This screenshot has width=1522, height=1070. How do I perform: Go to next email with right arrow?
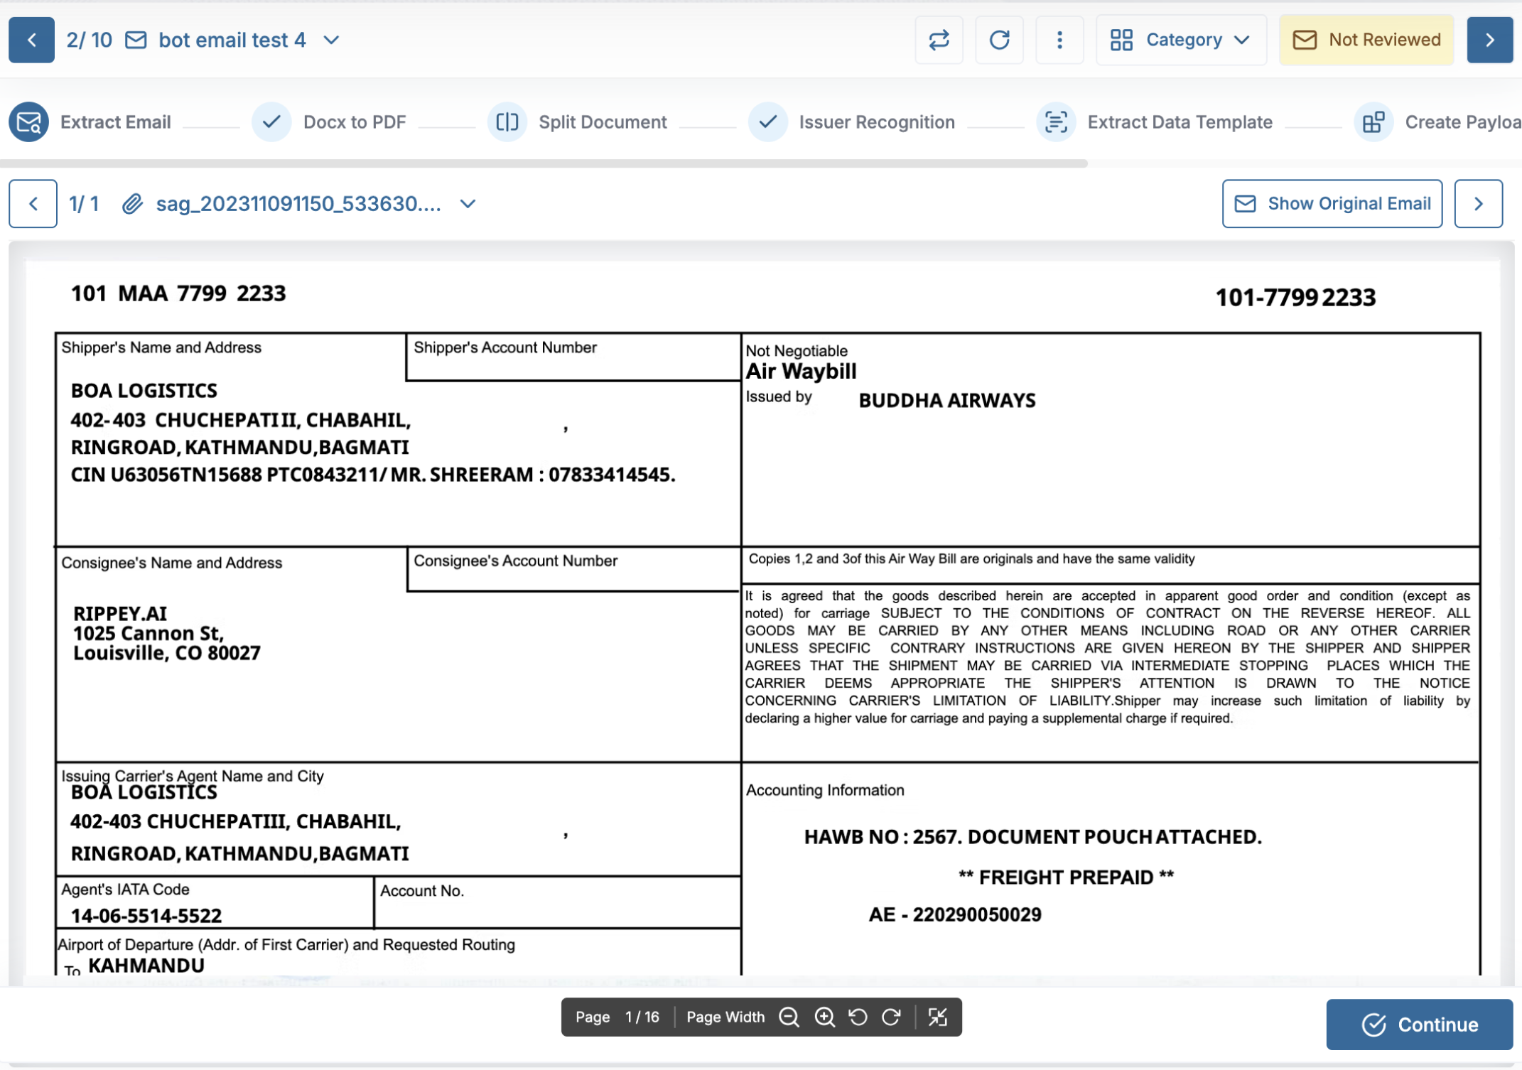tap(1489, 40)
